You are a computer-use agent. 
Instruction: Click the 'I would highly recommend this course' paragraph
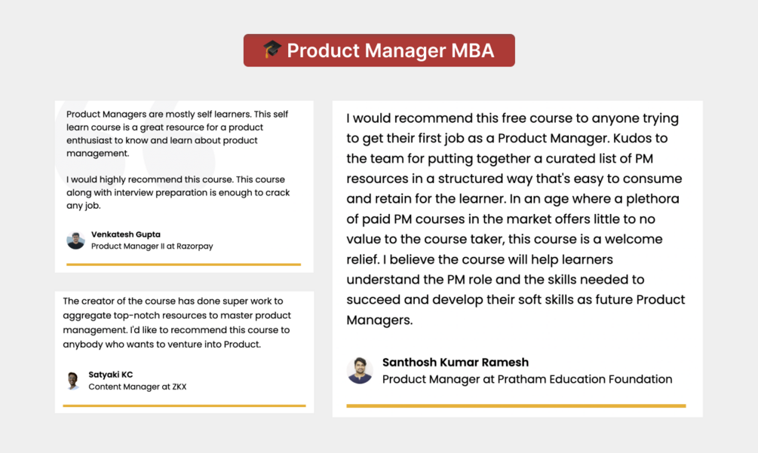(x=178, y=192)
